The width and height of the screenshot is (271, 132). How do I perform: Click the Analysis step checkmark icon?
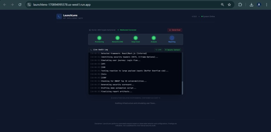[154, 38]
